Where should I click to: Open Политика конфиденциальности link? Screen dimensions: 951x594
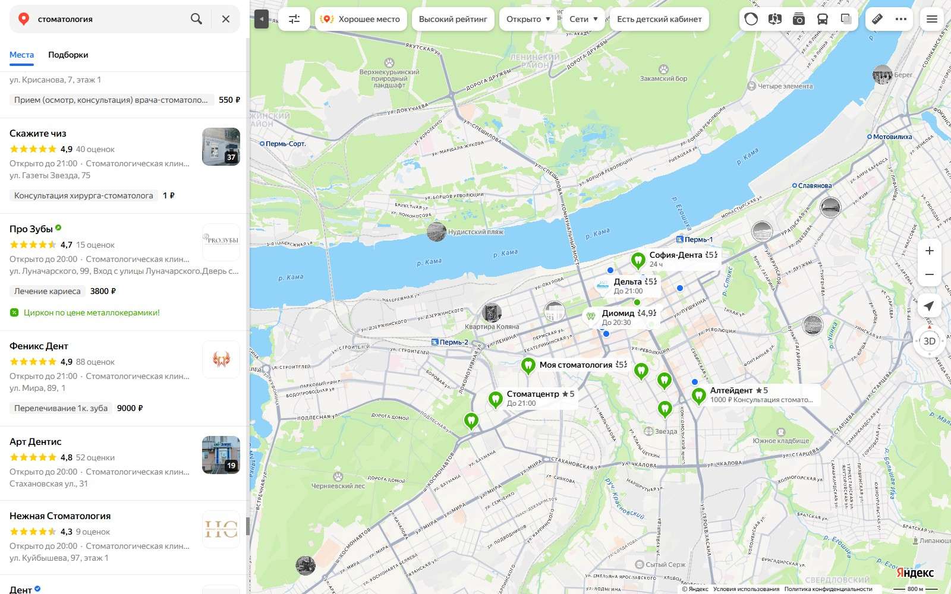point(828,589)
